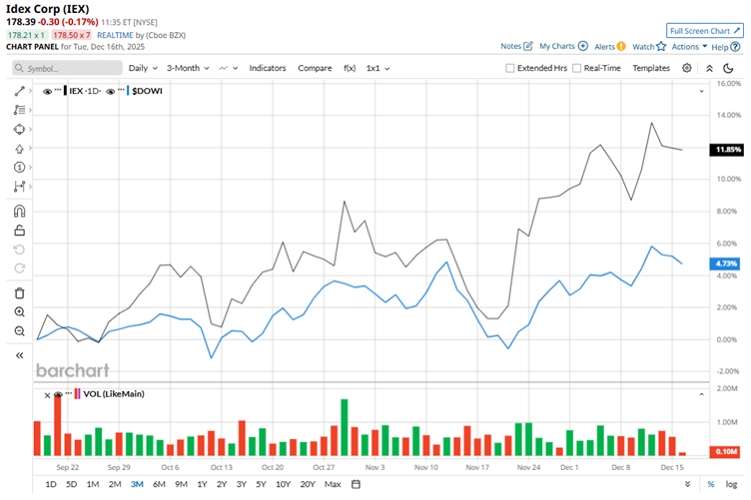This screenshot has width=751, height=500.
Task: Toggle the magnet snap tool
Action: pyautogui.click(x=19, y=211)
